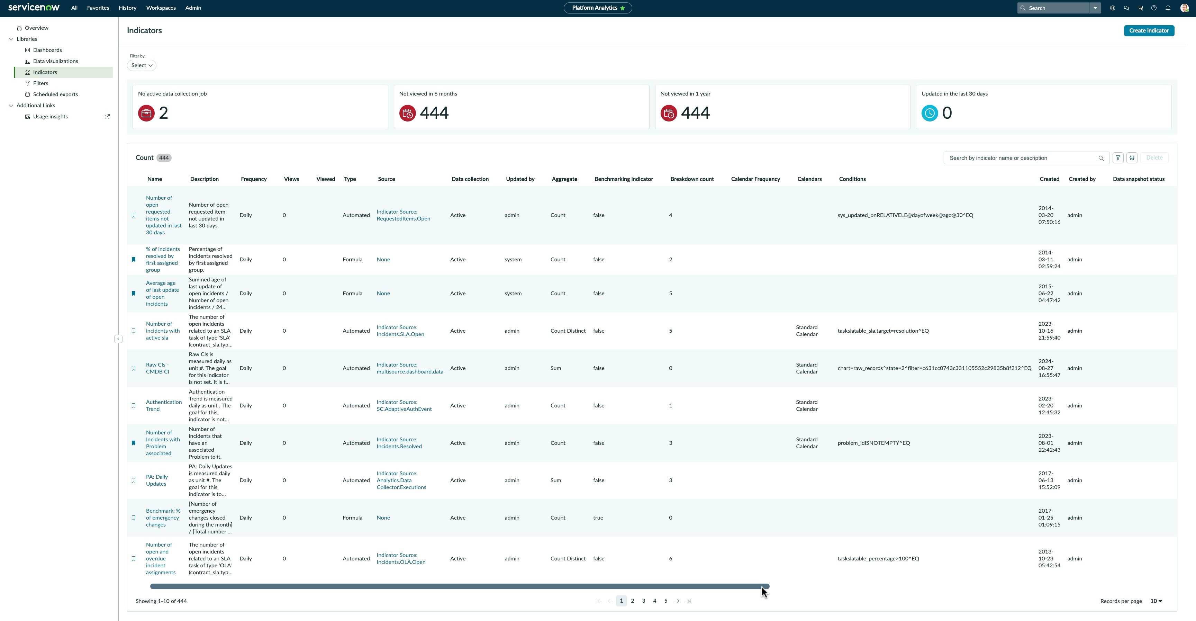
Task: Sort by Name column header
Action: pos(155,179)
